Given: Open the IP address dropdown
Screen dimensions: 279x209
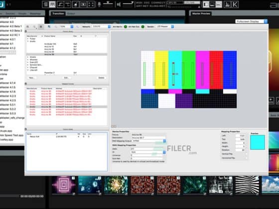Looking at the screenshot, I should pos(148,152).
